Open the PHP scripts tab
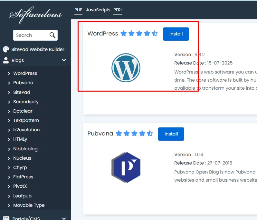This screenshot has height=220, width=257. click(x=78, y=10)
